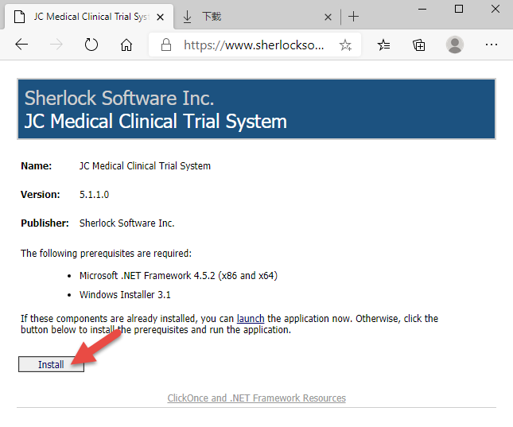Viewport: 513px width, 427px height.
Task: Click the Install button
Action: 51,364
